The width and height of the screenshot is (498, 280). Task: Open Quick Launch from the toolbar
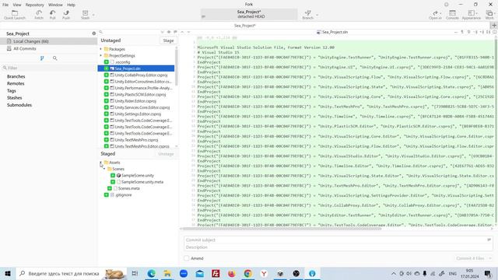coord(15,15)
